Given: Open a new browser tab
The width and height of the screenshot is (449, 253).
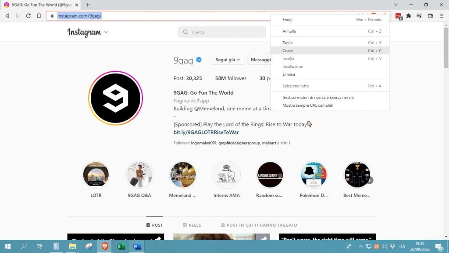Looking at the screenshot, I should coord(88,5).
